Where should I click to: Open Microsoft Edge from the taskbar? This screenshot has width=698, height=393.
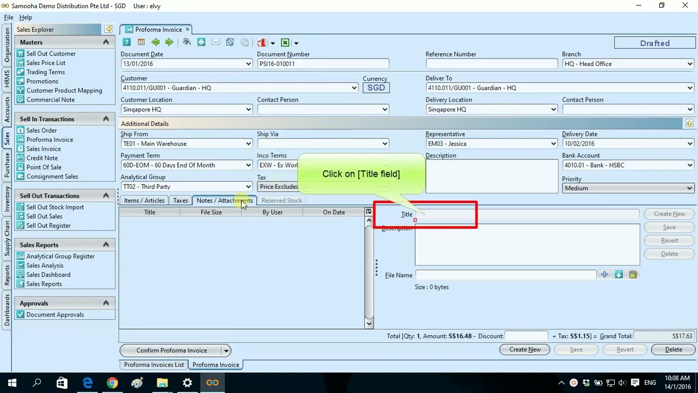coord(87,383)
